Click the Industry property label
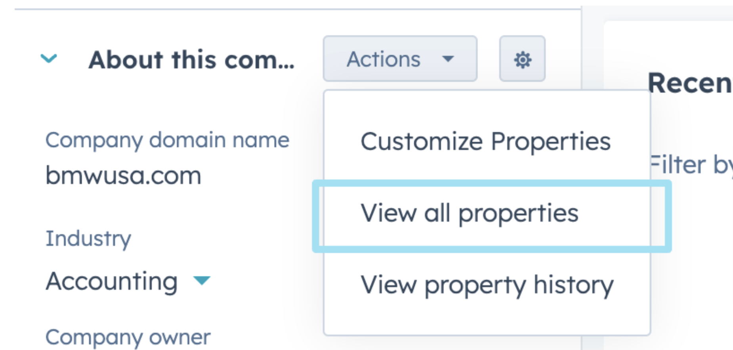The height and width of the screenshot is (350, 733). point(88,238)
